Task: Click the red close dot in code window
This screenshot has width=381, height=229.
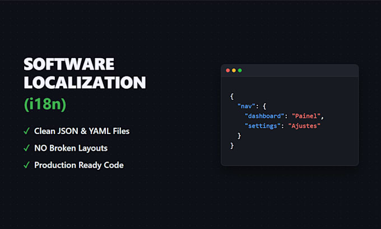Action: 227,70
